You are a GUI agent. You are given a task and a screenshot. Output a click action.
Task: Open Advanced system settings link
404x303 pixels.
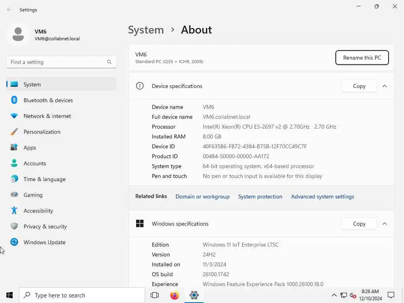pyautogui.click(x=323, y=196)
